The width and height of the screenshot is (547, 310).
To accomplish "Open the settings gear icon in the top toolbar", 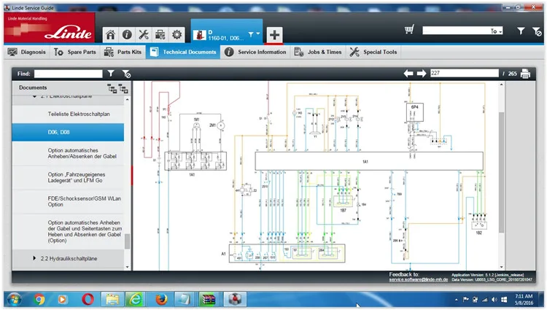I will tap(177, 34).
